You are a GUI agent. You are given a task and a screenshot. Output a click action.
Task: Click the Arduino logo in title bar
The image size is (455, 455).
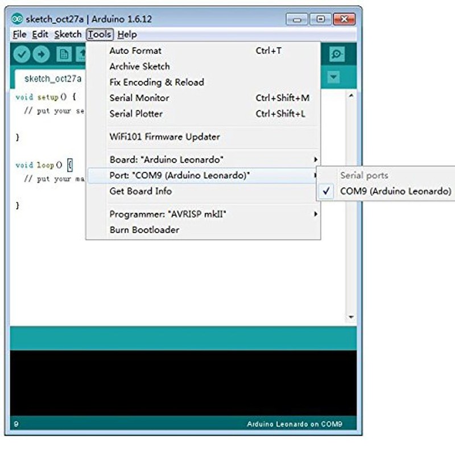pyautogui.click(x=17, y=19)
